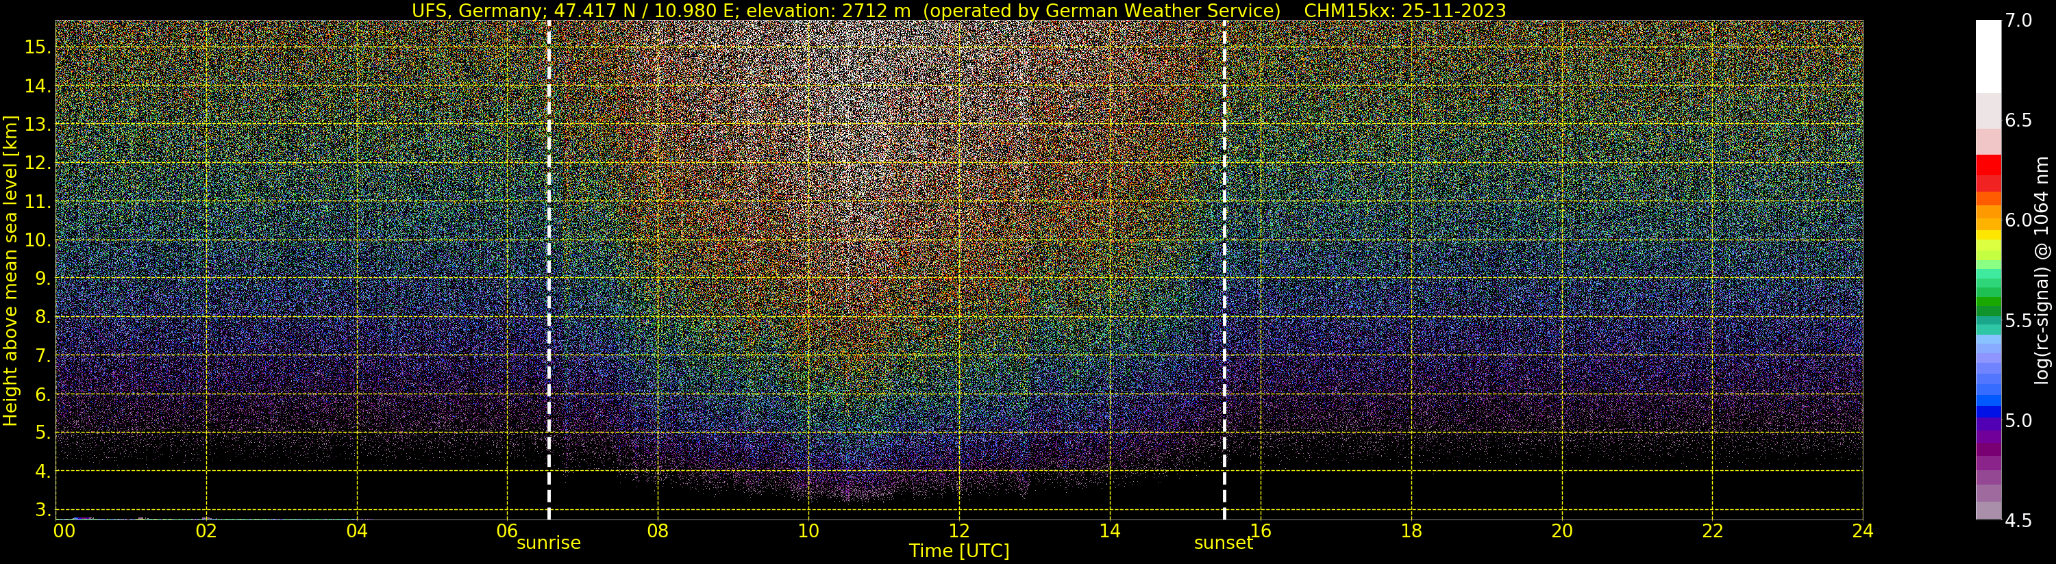
Task: Click the colorbar value '7.0'
Action: (x=2018, y=21)
